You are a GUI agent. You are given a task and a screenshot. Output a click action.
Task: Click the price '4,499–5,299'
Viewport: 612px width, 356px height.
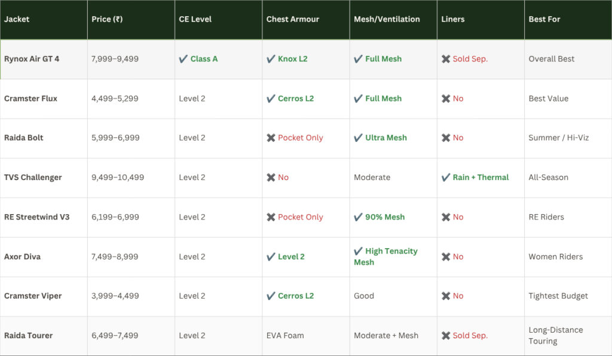[x=115, y=98]
